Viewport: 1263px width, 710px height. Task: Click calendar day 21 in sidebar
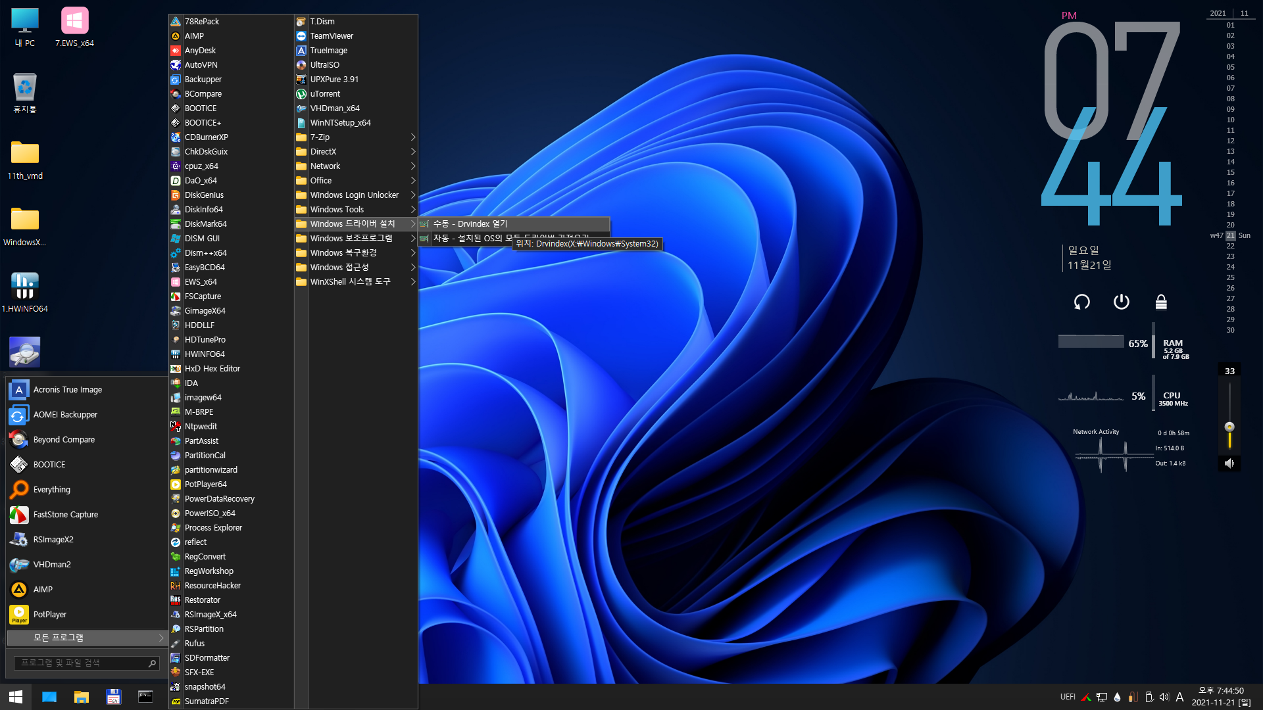coord(1230,235)
